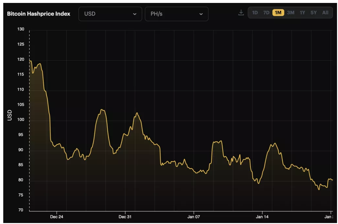
Task: Switch to the 1D time range
Action: click(x=255, y=13)
